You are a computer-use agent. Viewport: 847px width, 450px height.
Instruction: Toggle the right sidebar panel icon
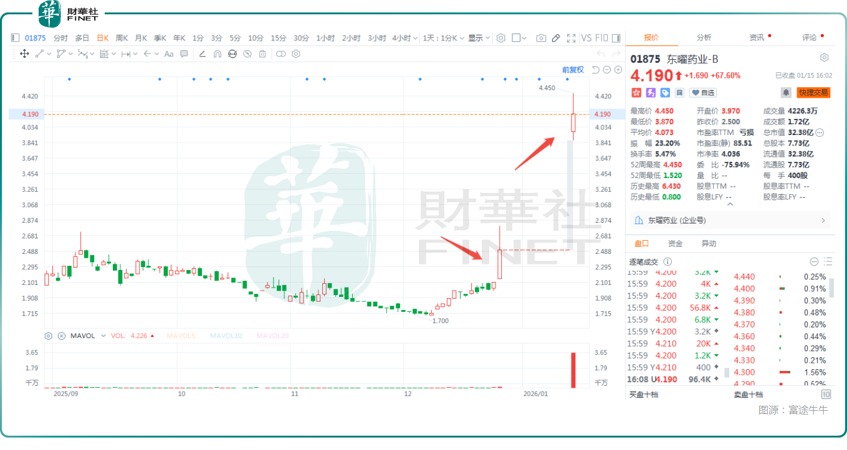616,38
